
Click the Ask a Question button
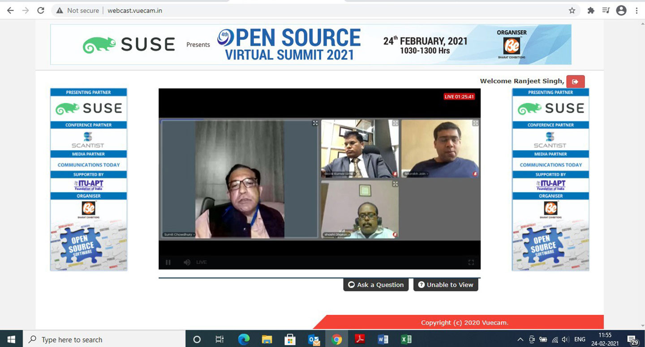click(376, 285)
